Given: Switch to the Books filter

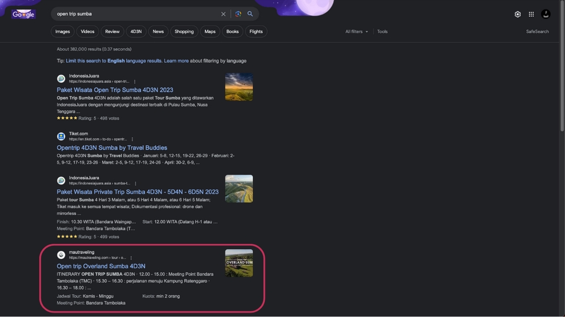Looking at the screenshot, I should click(232, 32).
